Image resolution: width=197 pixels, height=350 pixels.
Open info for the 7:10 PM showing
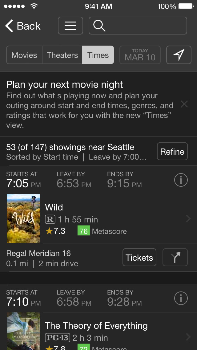click(x=181, y=298)
